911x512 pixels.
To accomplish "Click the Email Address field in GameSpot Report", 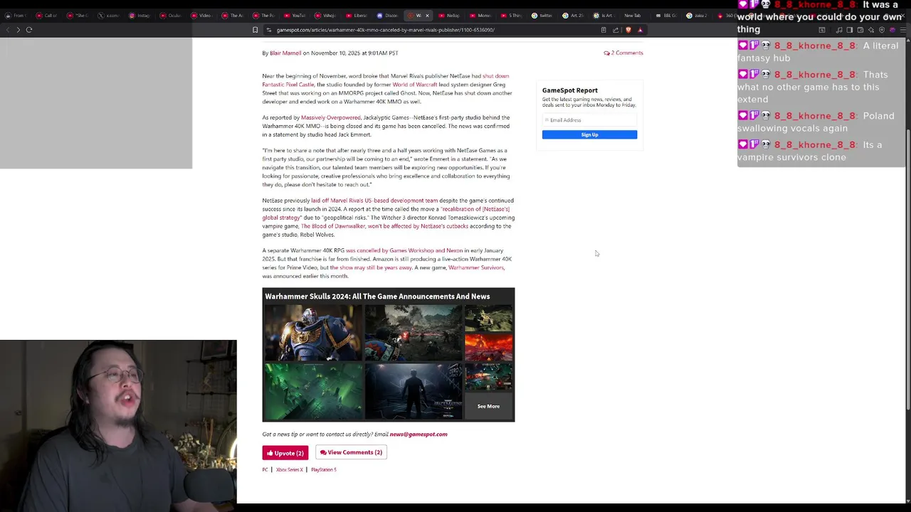I will click(x=589, y=120).
